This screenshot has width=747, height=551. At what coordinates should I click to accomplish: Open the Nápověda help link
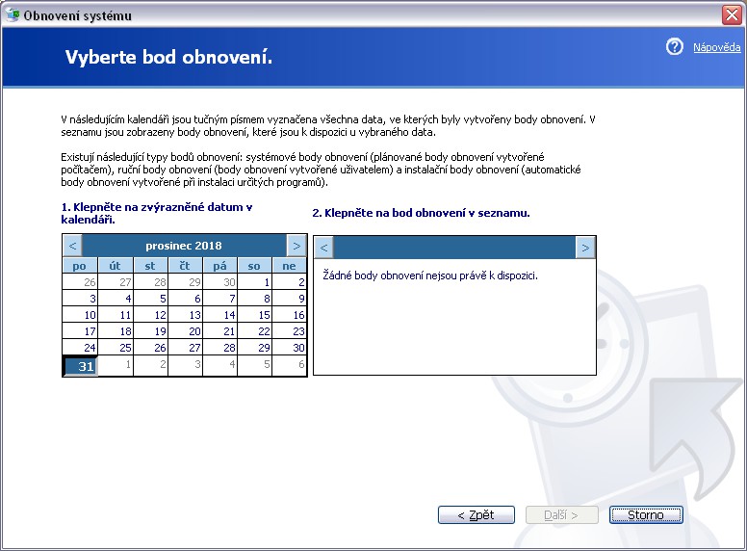click(716, 47)
